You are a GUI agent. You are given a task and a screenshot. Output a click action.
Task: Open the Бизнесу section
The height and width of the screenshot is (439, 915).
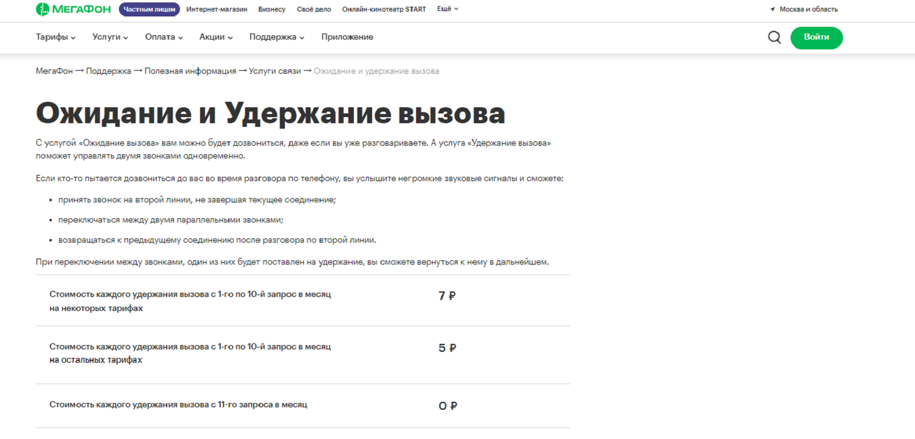click(x=271, y=9)
